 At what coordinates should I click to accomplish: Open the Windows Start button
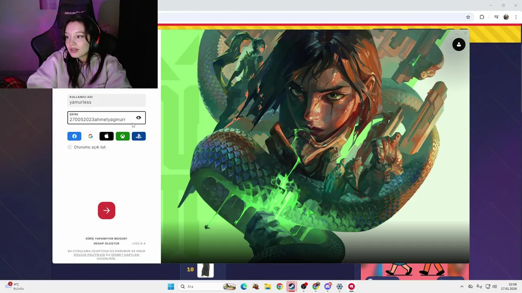tap(171, 286)
